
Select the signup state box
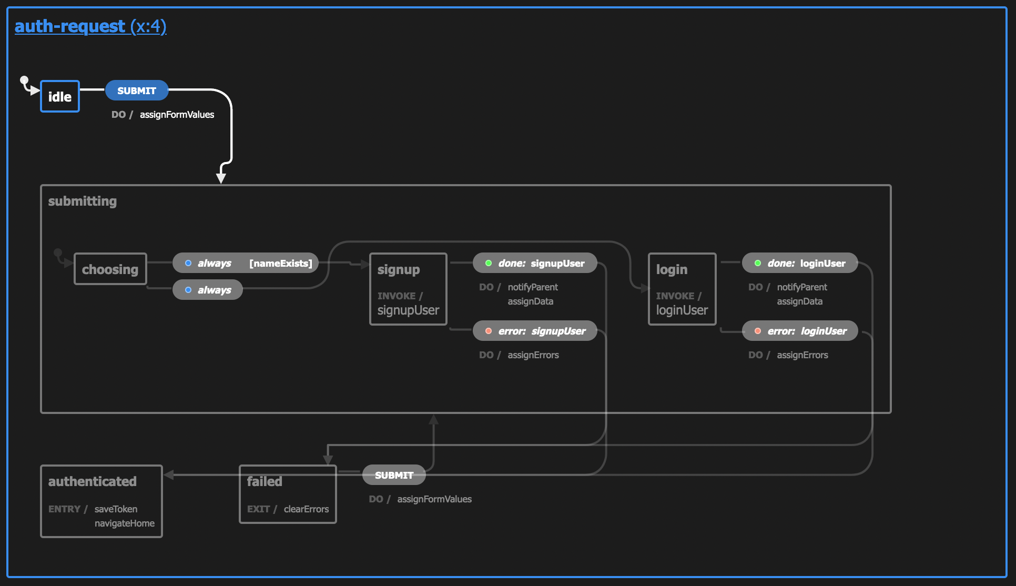(408, 289)
